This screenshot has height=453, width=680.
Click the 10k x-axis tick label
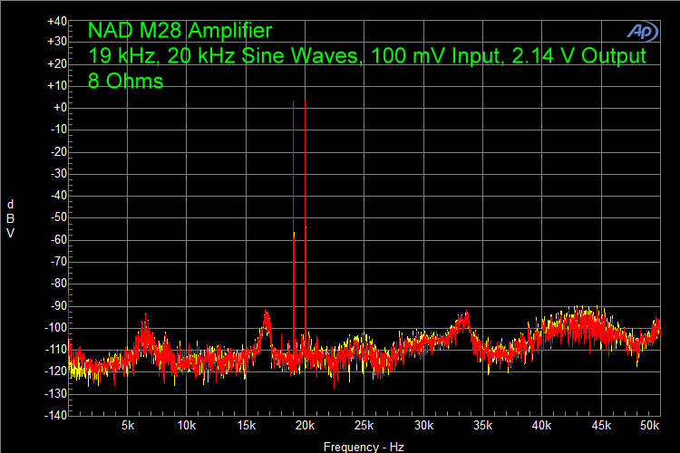187,425
